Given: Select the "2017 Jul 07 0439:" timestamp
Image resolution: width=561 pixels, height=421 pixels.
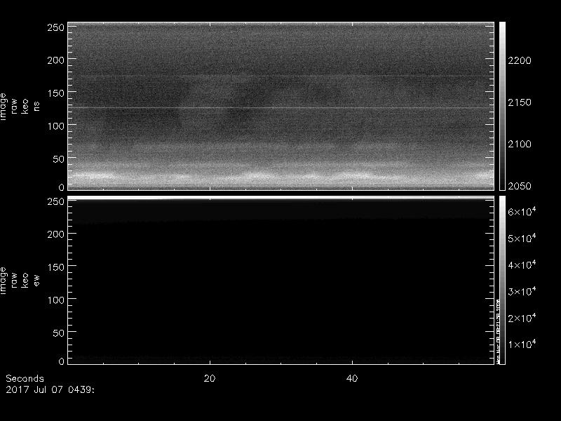Looking at the screenshot, I should tap(50, 388).
